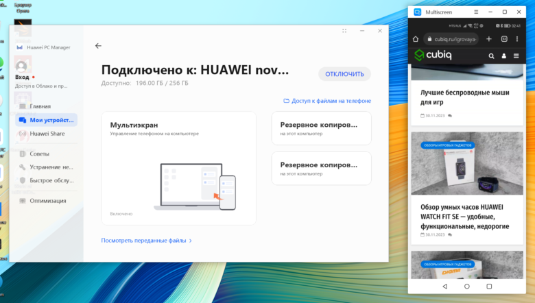This screenshot has width=535, height=303.
Task: Open a new tab with plus icon
Action: pyautogui.click(x=489, y=39)
